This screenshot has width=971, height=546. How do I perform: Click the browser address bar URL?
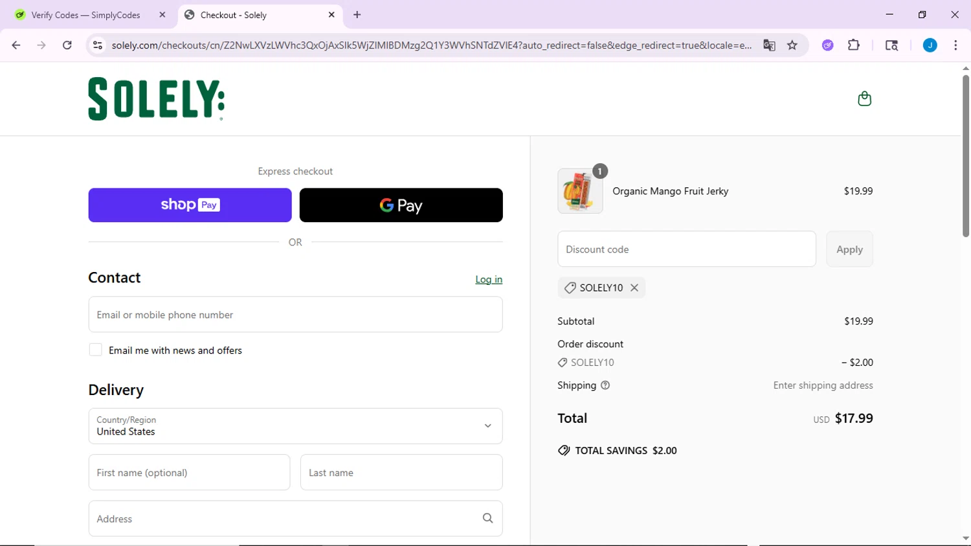431,45
